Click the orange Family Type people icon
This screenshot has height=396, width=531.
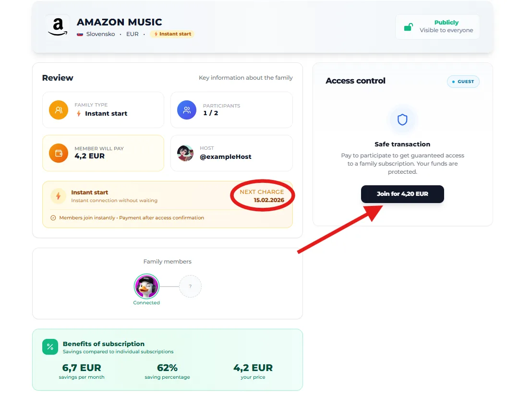pyautogui.click(x=58, y=110)
